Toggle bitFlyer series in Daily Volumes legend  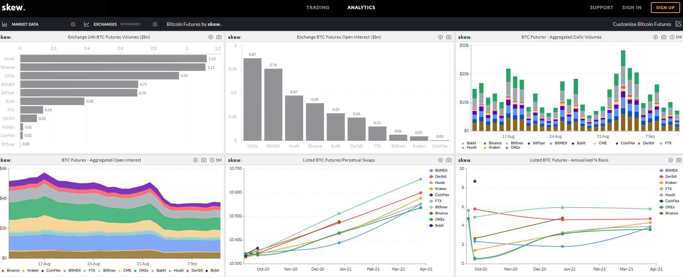[537, 143]
